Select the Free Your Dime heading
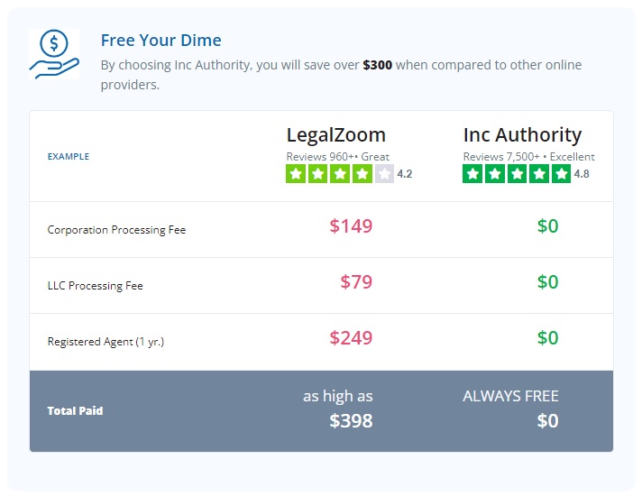Screen dimensions: 642x496 pos(160,41)
